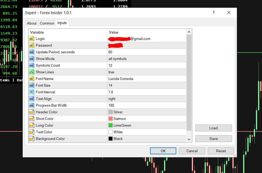Click the "123" icon beside Font Size
This screenshot has width=262, height=173.
coord(32,85)
